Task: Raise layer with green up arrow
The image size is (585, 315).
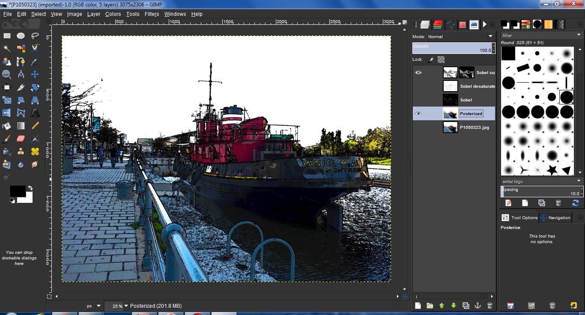Action: pos(442,306)
